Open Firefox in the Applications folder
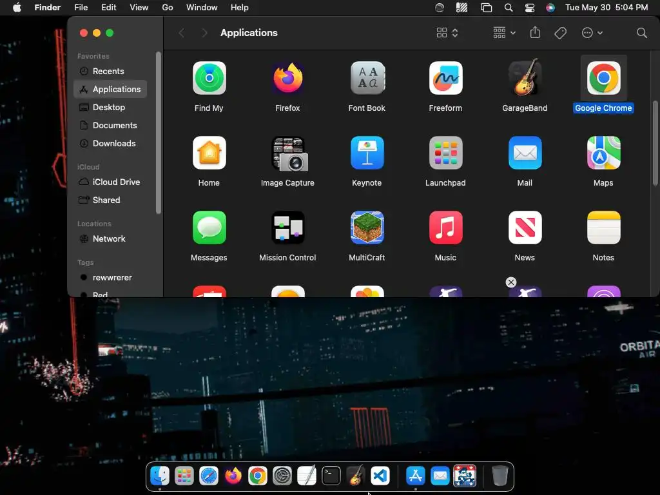Image resolution: width=660 pixels, height=495 pixels. (x=288, y=78)
